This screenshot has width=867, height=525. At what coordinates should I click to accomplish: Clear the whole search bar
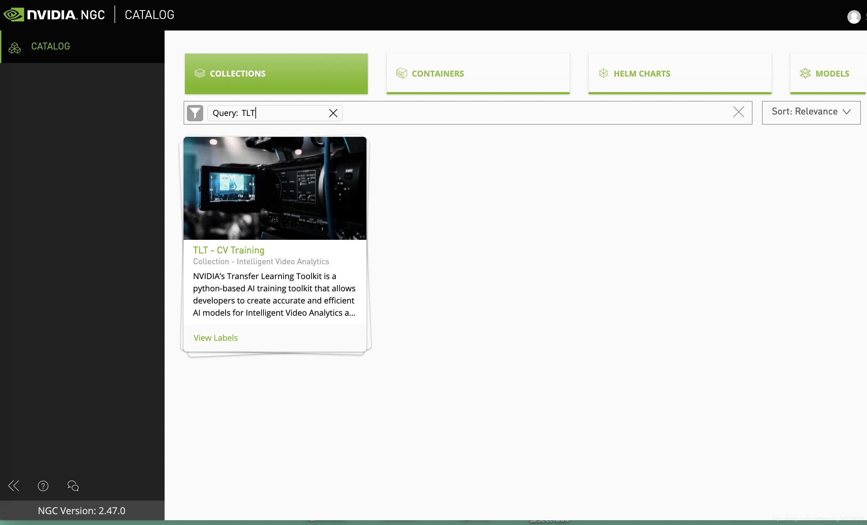pos(738,112)
